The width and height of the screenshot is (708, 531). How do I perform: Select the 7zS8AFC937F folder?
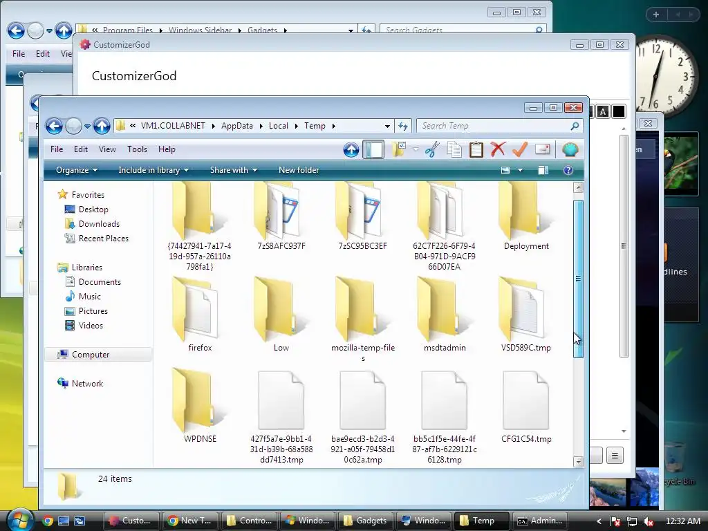tap(281, 216)
